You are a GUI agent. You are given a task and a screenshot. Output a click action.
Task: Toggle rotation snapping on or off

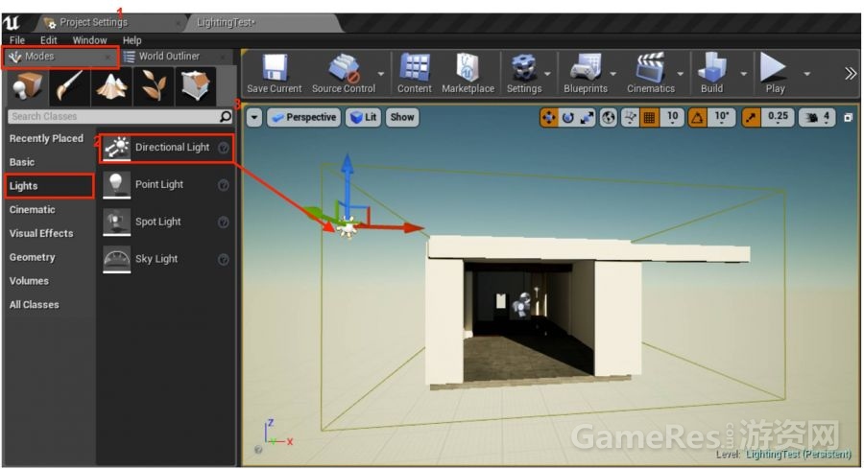pos(697,117)
